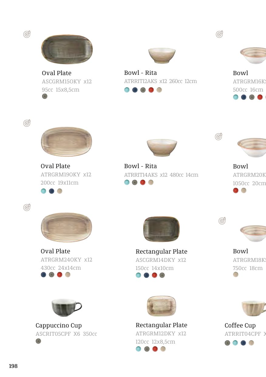The width and height of the screenshot is (266, 377).
Task: Select the turquoise swatch under Bowl - Rita 260cc
Action: tap(127, 90)
